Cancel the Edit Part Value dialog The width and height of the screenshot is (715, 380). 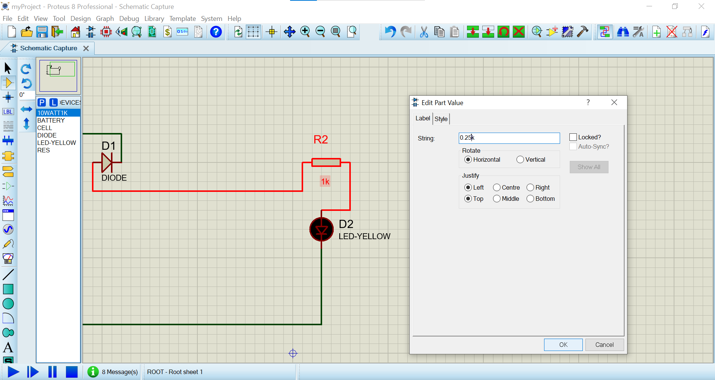[604, 345]
